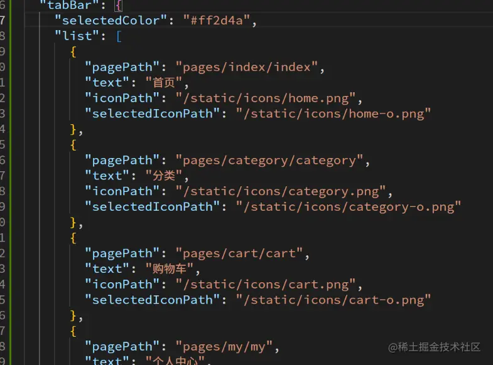Screen dimensions: 493x365
Task: Click the "selectedColor" key
Action: (x=111, y=21)
